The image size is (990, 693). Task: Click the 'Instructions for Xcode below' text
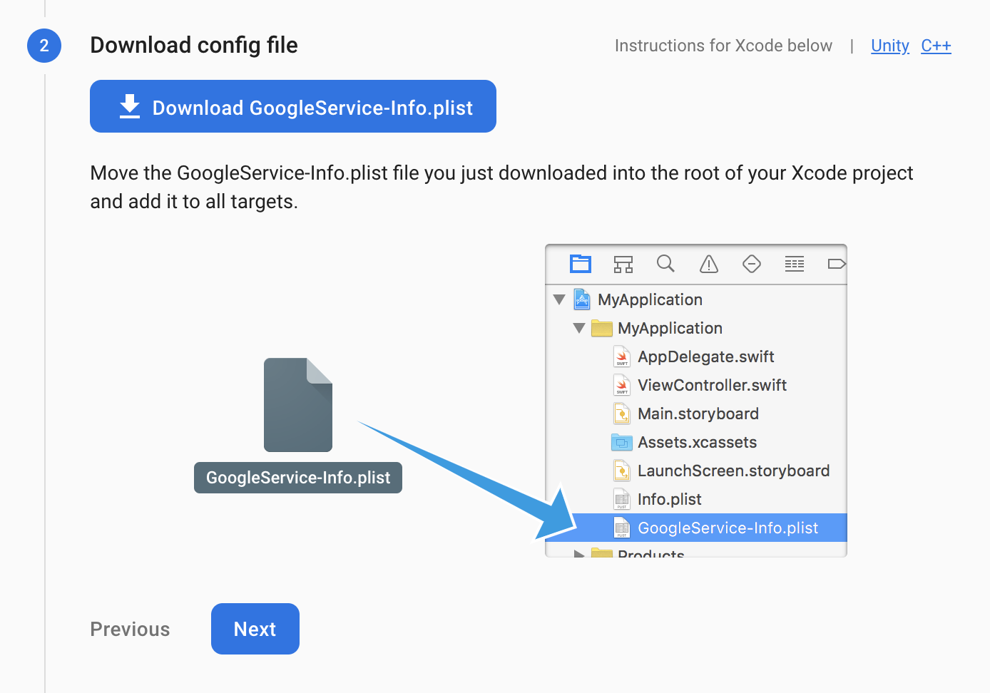click(723, 46)
